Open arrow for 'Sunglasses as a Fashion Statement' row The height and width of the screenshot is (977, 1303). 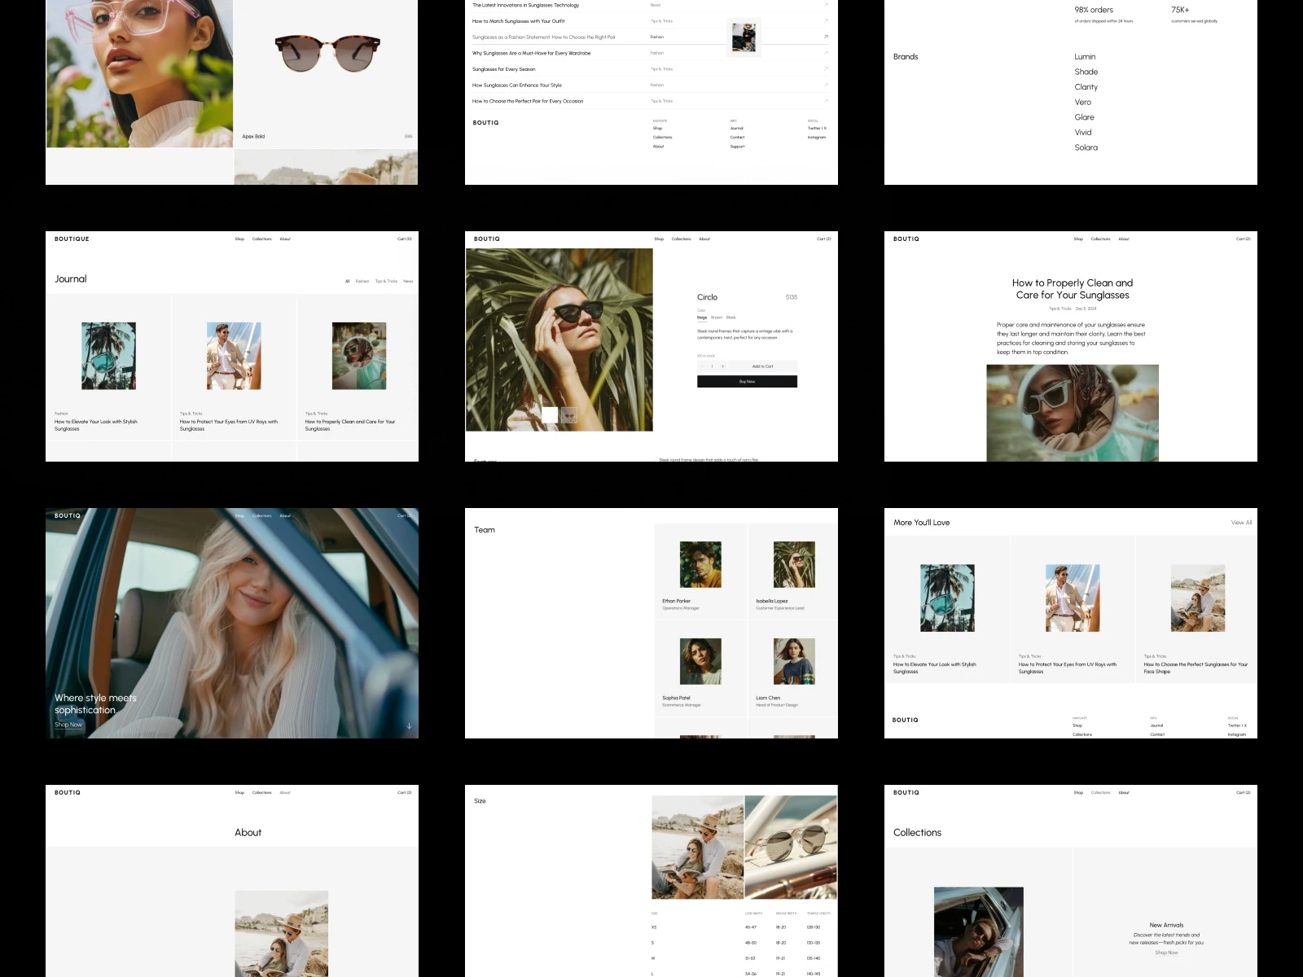[826, 37]
